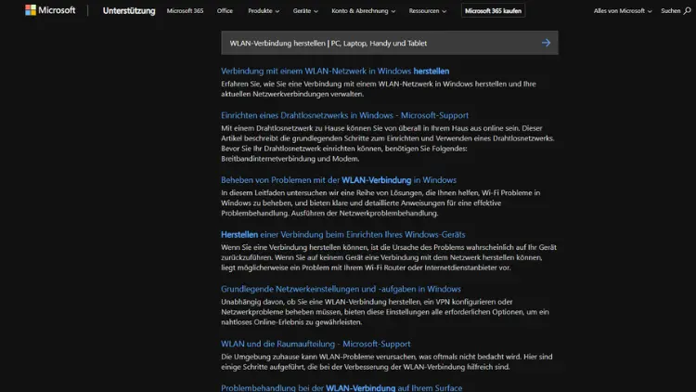Select Office in the navigation bar
The image size is (696, 392).
click(225, 11)
